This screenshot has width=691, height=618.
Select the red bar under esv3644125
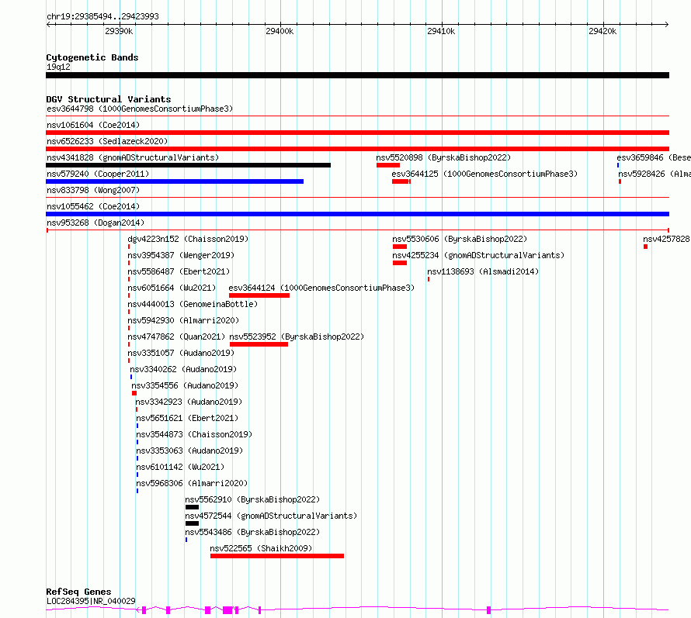coord(401,181)
